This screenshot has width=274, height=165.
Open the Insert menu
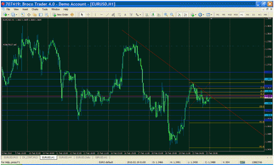[25, 9]
